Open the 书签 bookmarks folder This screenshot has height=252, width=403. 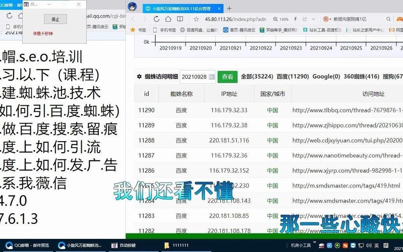[x=138, y=30]
